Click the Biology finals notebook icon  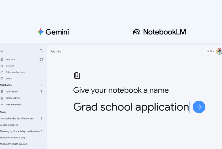tap(2, 98)
